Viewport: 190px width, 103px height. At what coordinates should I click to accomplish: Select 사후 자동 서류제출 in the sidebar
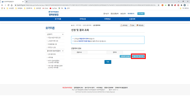point(55,66)
